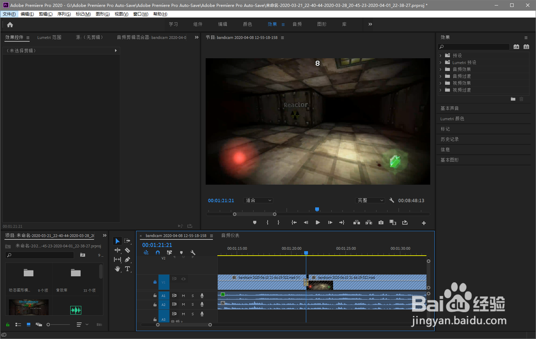Viewport: 536px width, 339px height.
Task: Solo track A1
Action: pyautogui.click(x=193, y=296)
